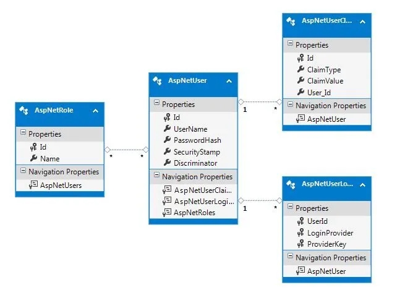The height and width of the screenshot is (298, 405).
Task: Collapse Navigation Properties section in AspNetRole
Action: tap(23, 171)
